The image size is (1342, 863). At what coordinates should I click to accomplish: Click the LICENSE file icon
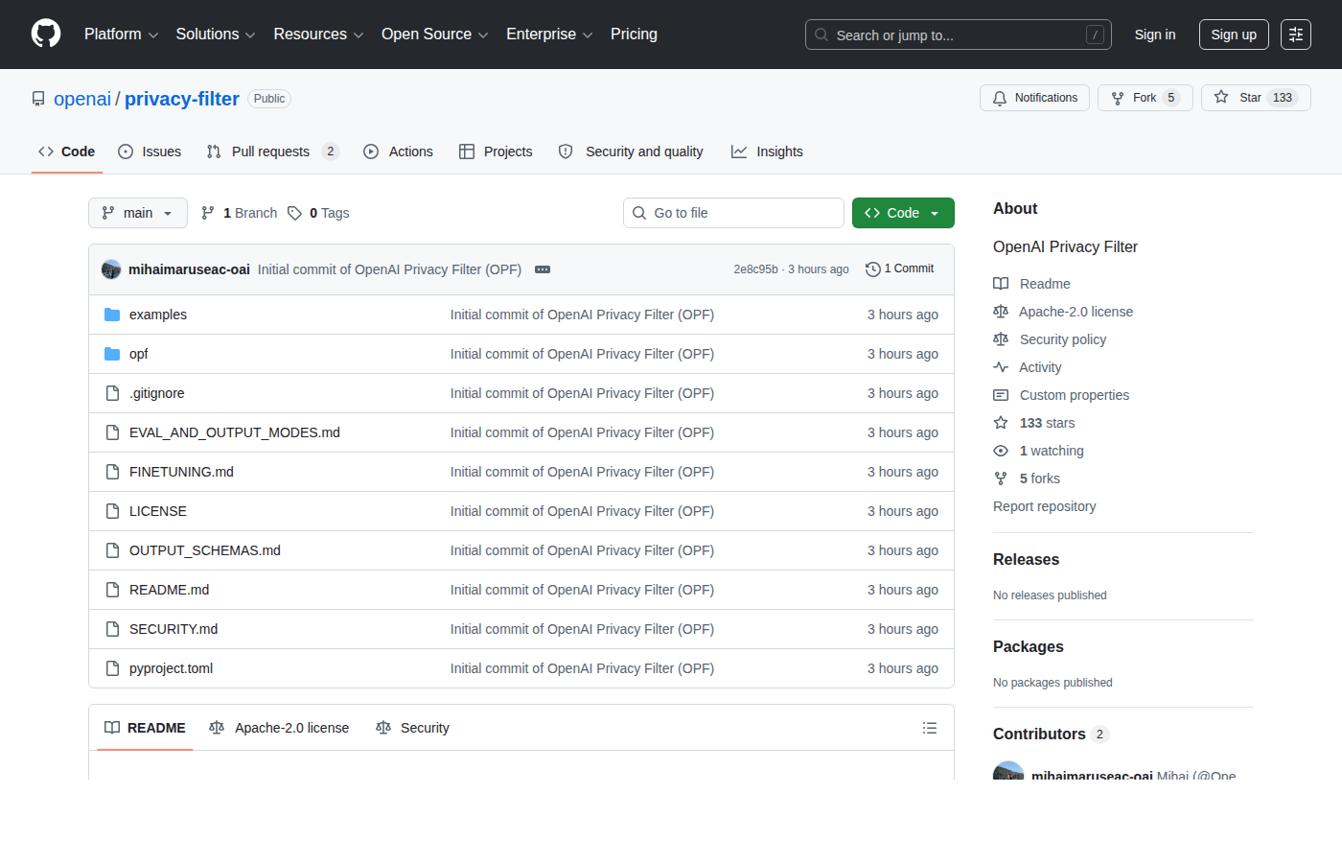(112, 511)
